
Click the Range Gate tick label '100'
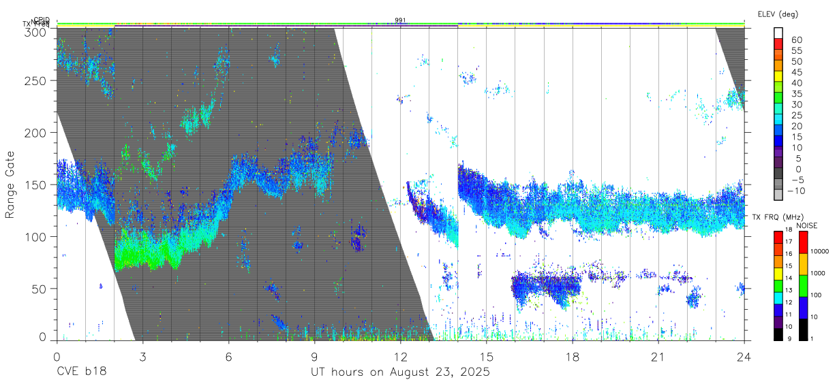pyautogui.click(x=37, y=237)
